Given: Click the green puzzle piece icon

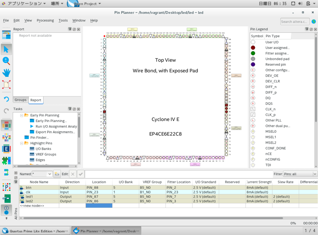Looking at the screenshot, I should coord(6,161).
